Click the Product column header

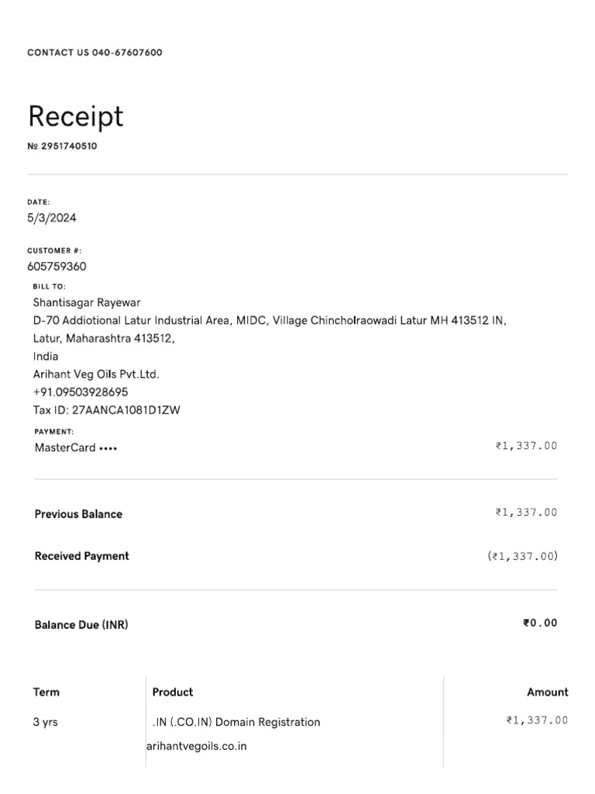[x=173, y=692]
